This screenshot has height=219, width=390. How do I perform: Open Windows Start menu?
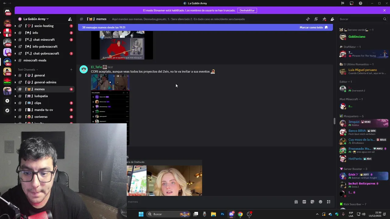pyautogui.click(x=141, y=214)
